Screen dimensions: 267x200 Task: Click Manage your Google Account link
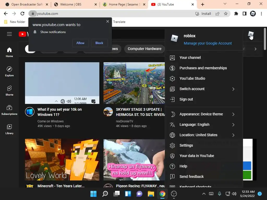208,43
